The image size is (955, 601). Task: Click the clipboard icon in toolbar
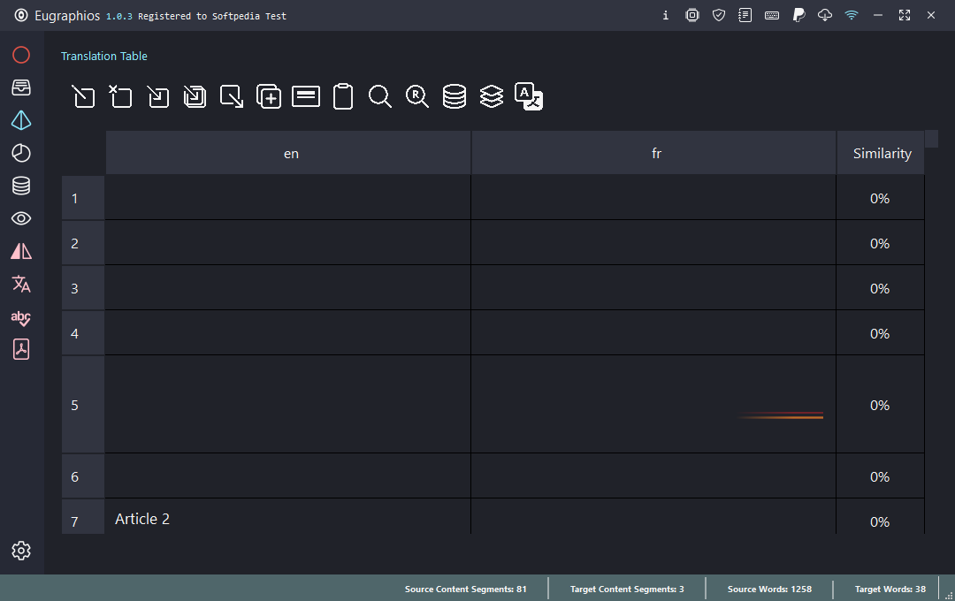(343, 96)
